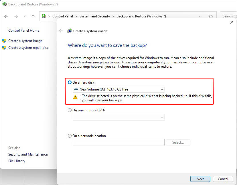Select System and Security breadcrumb
The width and height of the screenshot is (237, 185).
(95, 16)
